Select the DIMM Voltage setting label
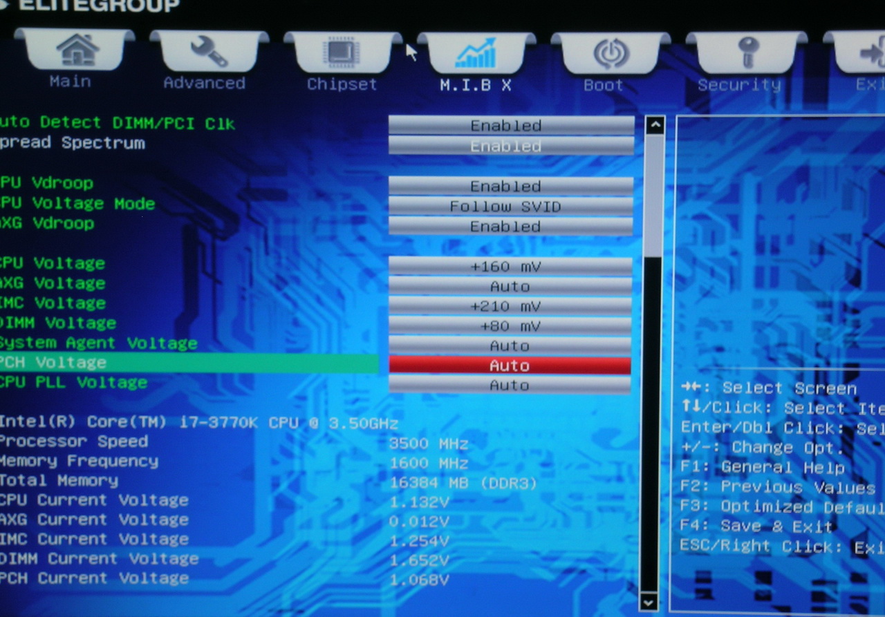This screenshot has height=617, width=885. 58,323
